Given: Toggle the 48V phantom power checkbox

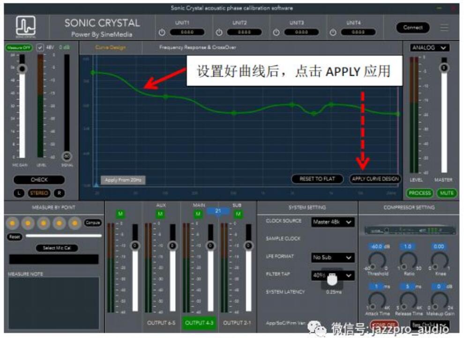Looking at the screenshot, I should point(40,47).
